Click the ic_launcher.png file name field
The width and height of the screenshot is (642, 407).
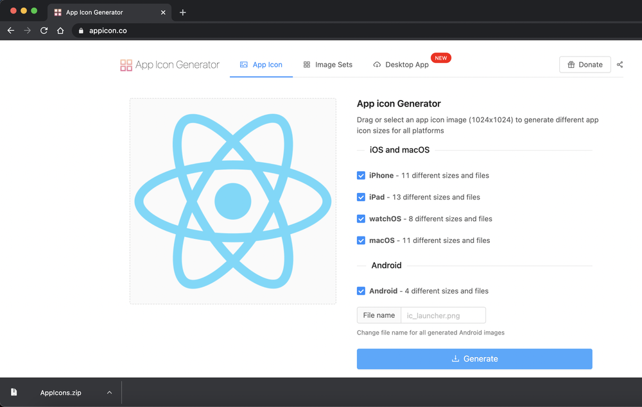pos(444,315)
